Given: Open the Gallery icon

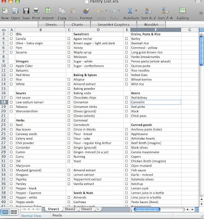Looking at the screenshot, I should [x=183, y=10].
